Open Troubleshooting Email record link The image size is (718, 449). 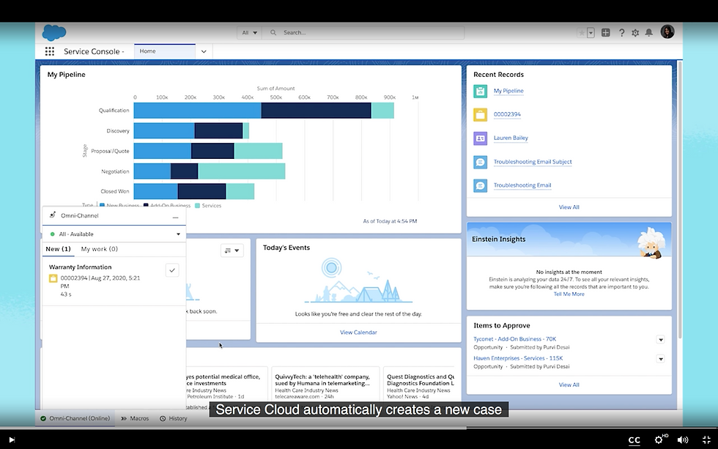pyautogui.click(x=522, y=185)
